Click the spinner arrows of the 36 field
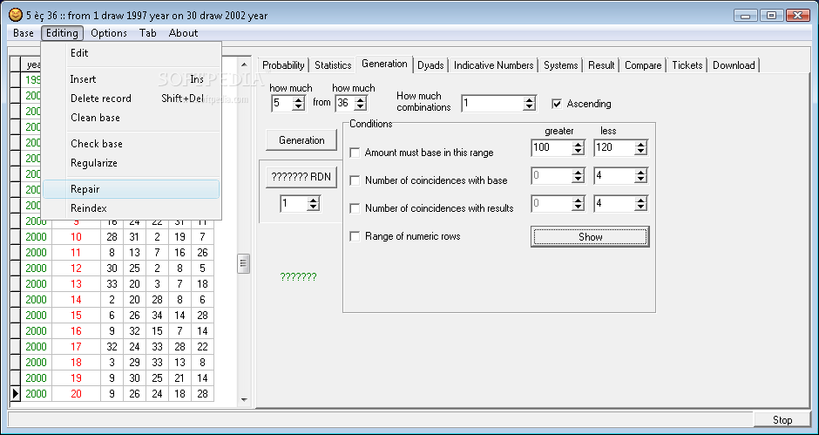The width and height of the screenshot is (819, 435). click(x=361, y=103)
